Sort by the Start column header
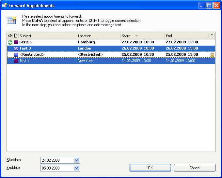 click(x=142, y=36)
